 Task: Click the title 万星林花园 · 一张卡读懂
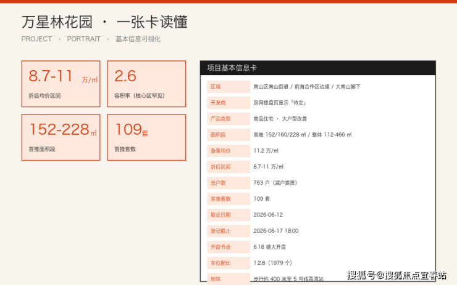click(x=104, y=22)
